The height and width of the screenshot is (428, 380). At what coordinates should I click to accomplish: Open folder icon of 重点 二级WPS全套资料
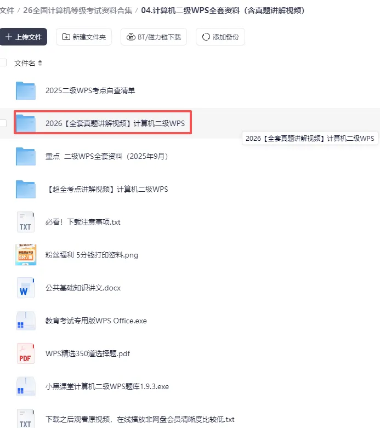coord(26,156)
